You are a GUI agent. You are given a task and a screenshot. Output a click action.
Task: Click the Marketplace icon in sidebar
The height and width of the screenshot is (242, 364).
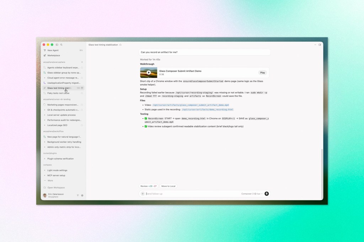[x=45, y=55]
